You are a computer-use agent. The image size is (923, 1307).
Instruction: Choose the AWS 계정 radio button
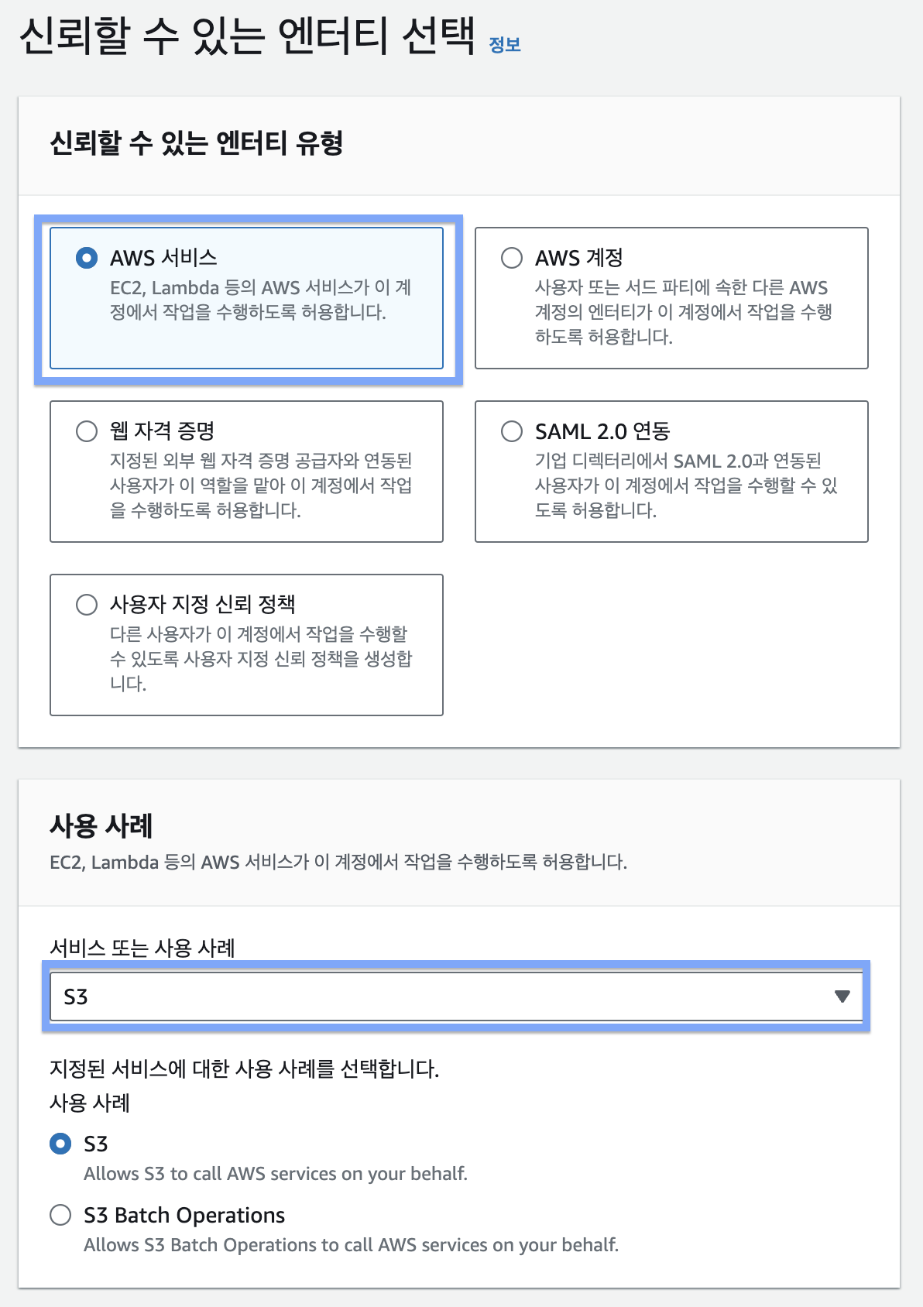(512, 258)
